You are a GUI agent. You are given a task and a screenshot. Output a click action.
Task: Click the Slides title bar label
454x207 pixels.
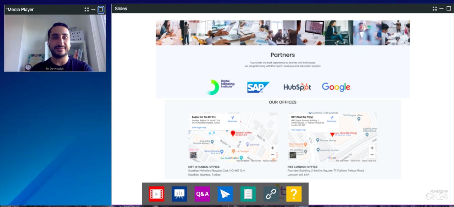[121, 9]
